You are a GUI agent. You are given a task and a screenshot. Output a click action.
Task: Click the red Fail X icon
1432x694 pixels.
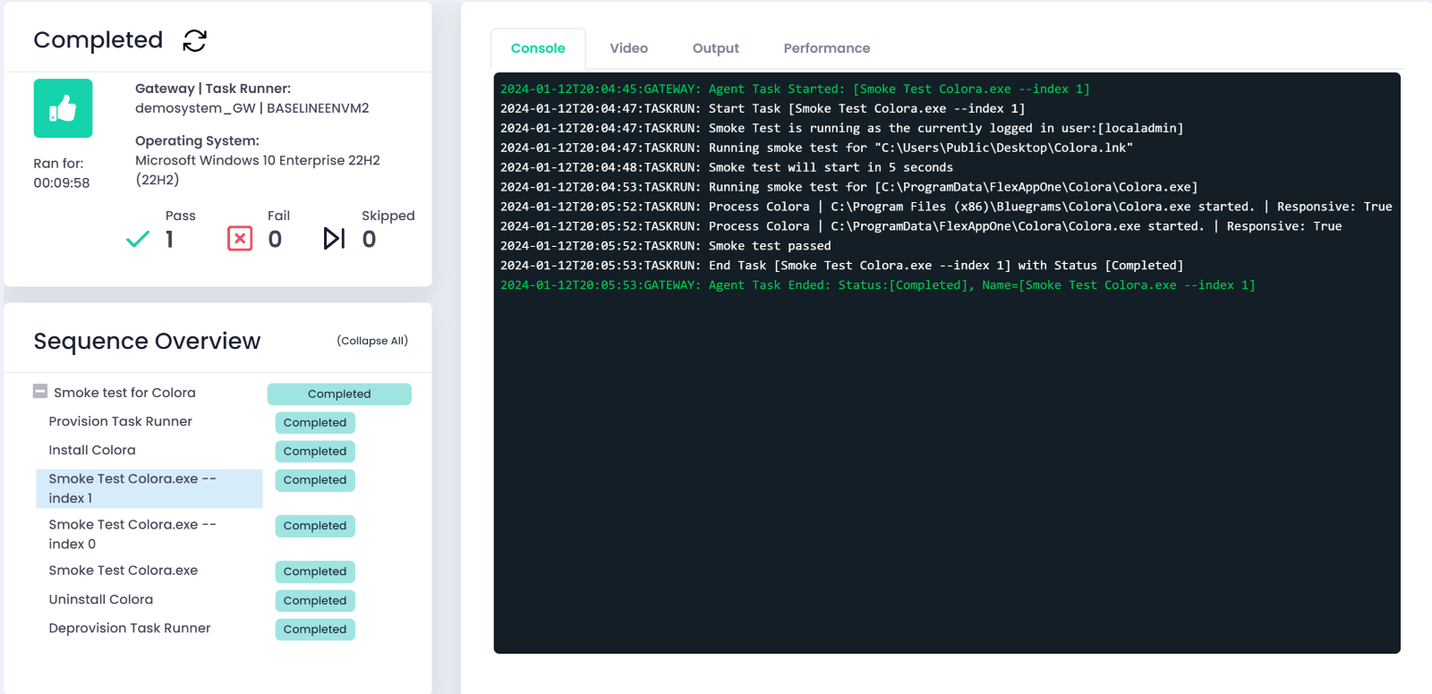click(x=240, y=239)
